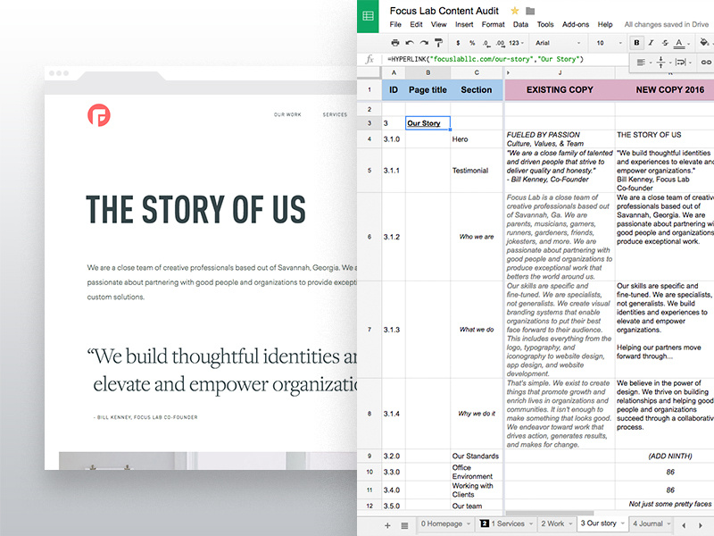Screen dimensions: 714x536
Task: Open the font size 10 dropdown
Action: pos(609,43)
